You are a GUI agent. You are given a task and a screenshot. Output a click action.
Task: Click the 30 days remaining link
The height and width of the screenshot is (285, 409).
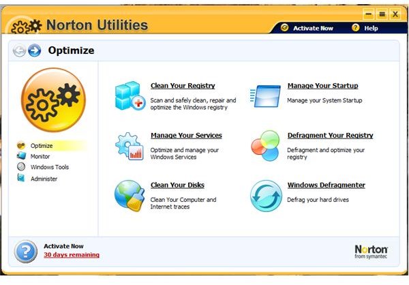pyautogui.click(x=72, y=255)
